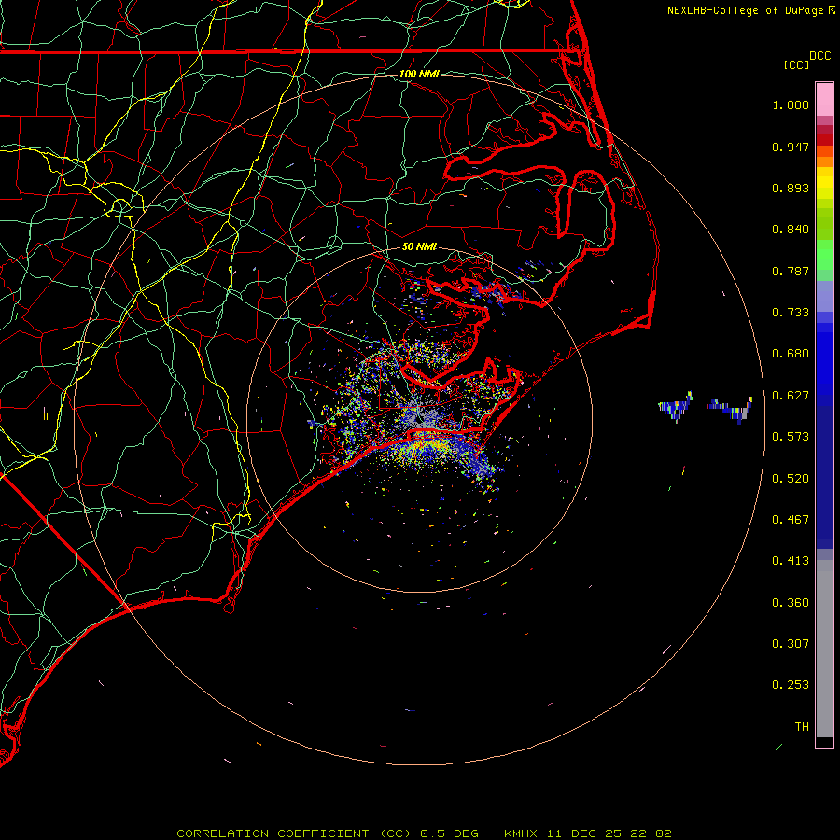The image size is (840, 840).
Task: Click the 50 NMI range ring label
Action: click(x=419, y=246)
